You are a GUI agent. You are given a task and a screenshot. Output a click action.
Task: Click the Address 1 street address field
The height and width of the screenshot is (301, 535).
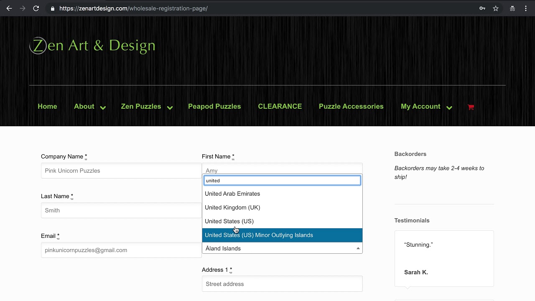(x=282, y=284)
